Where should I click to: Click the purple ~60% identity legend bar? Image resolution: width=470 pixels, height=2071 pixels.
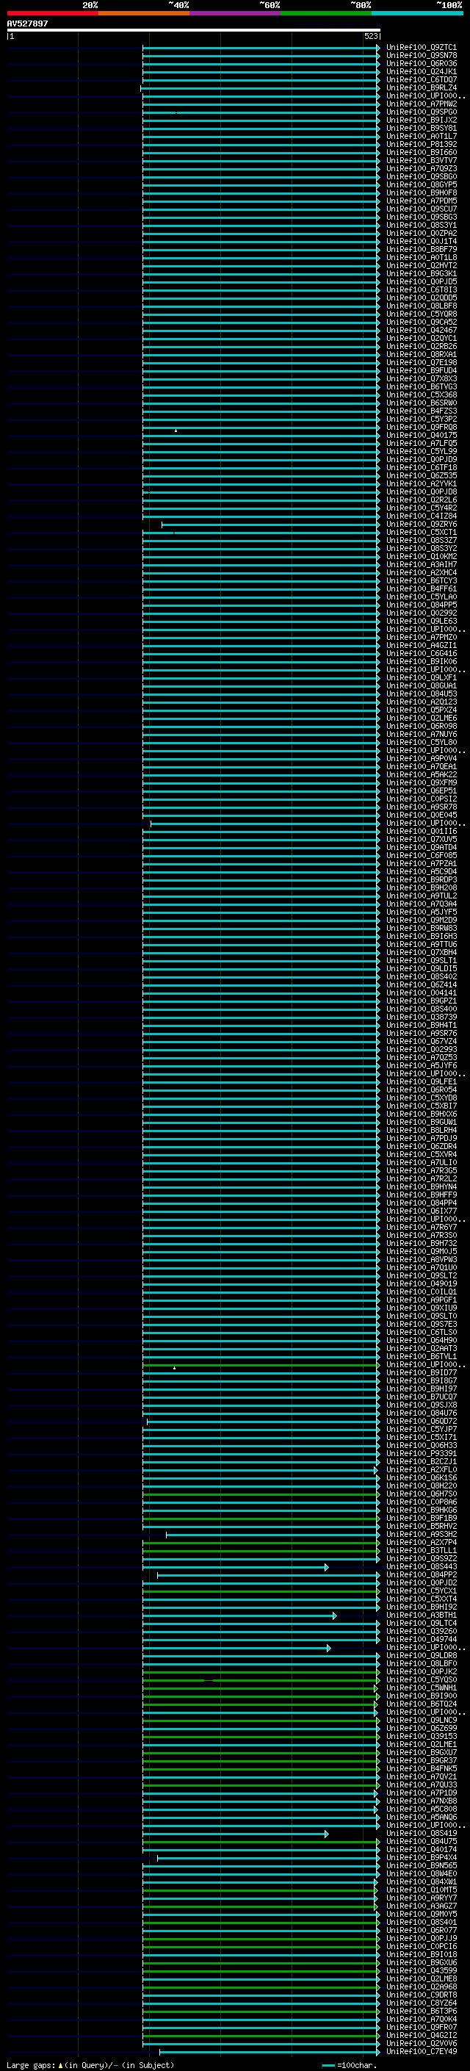[236, 13]
